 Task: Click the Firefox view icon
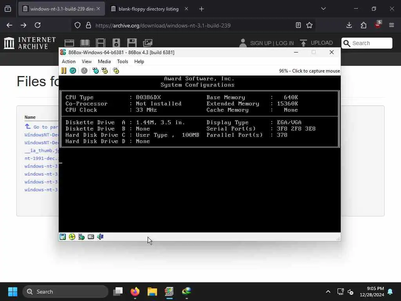pos(8,9)
